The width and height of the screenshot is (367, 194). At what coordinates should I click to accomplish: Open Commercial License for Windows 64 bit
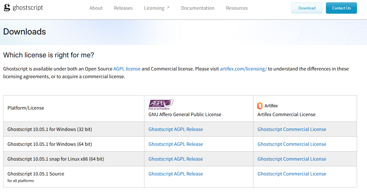292,144
